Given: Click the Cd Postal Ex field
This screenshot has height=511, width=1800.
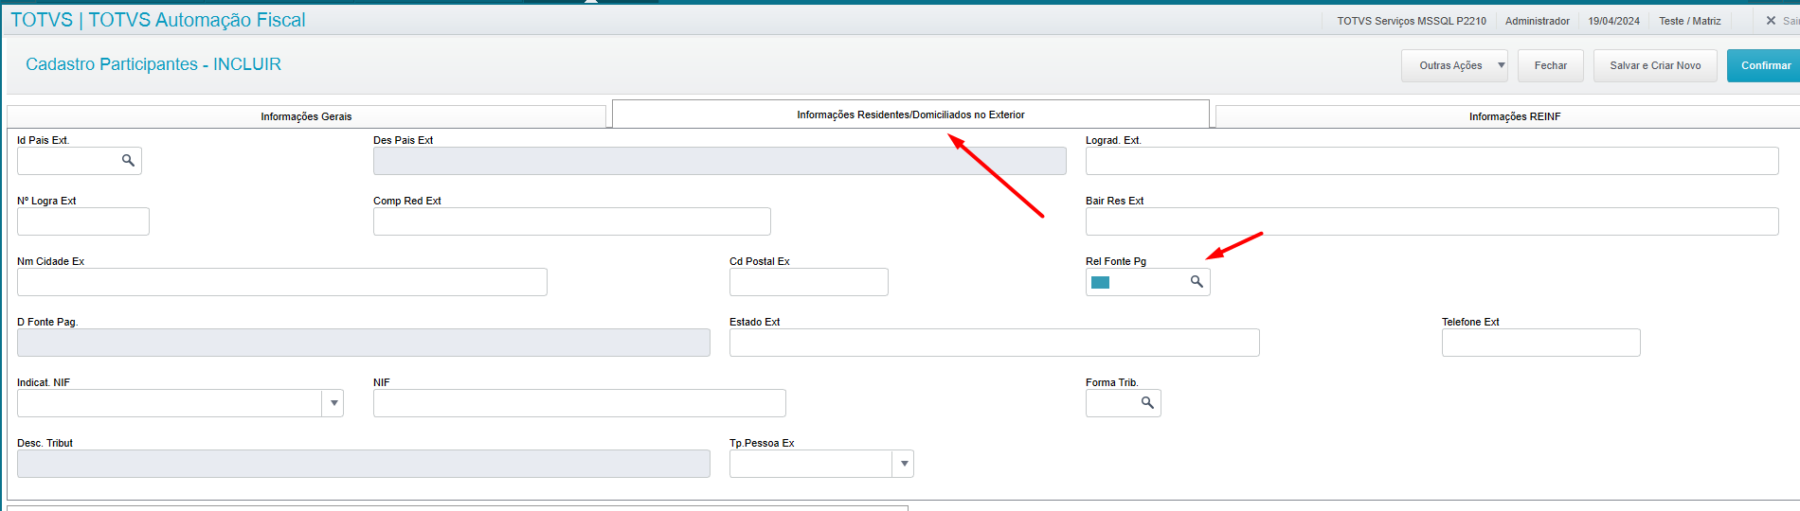Looking at the screenshot, I should coord(808,282).
